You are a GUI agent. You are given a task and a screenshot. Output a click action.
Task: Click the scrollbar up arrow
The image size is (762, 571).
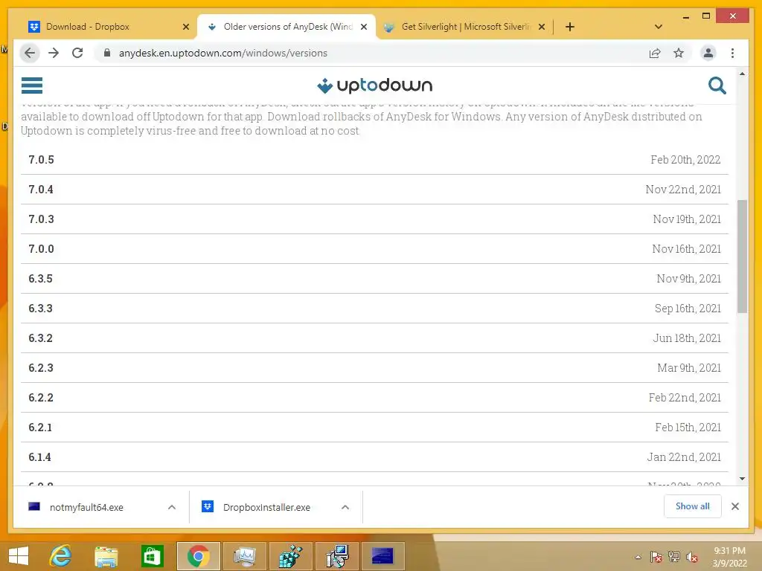click(742, 74)
